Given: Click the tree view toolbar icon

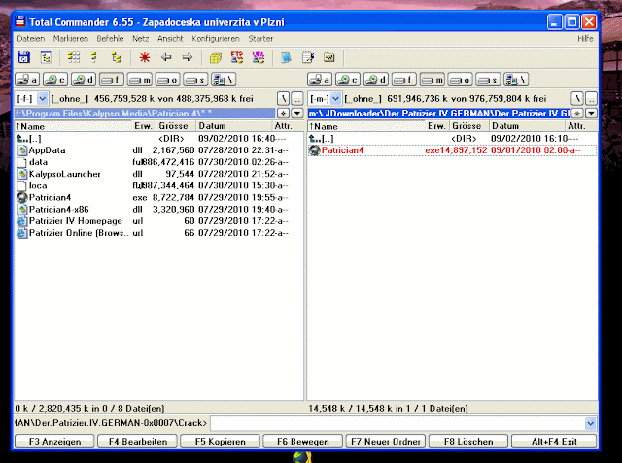Looking at the screenshot, I should pos(116,58).
